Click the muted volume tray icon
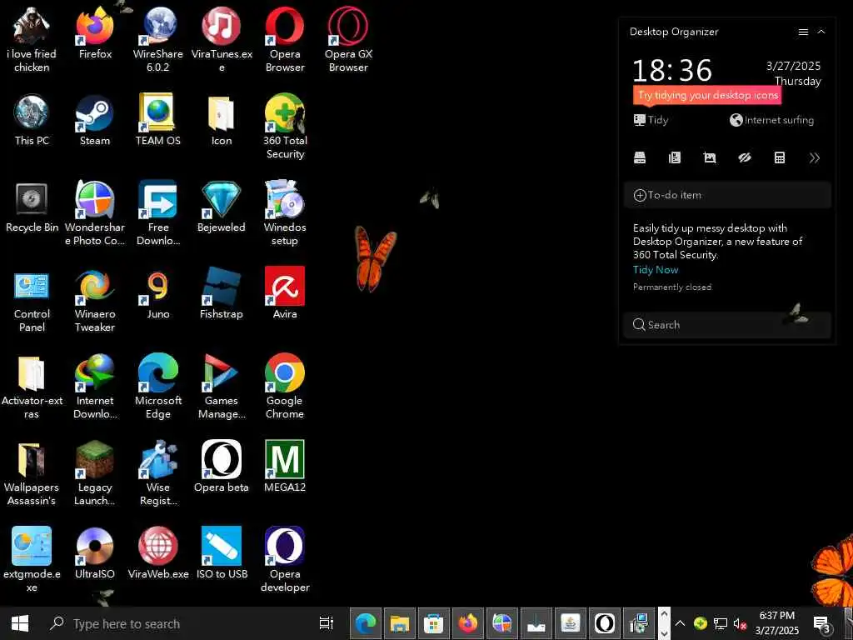The image size is (853, 640). 740,623
